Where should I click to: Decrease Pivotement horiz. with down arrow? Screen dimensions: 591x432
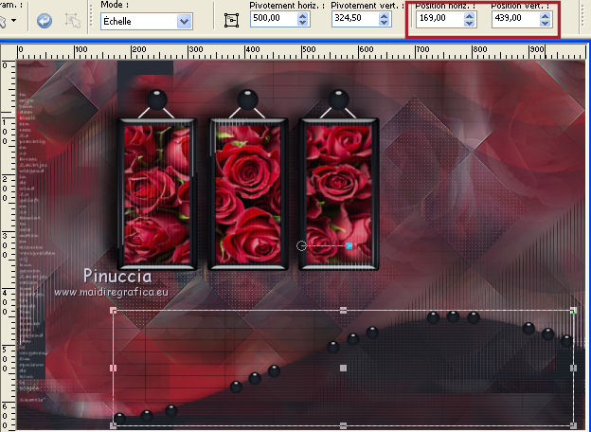pyautogui.click(x=303, y=22)
